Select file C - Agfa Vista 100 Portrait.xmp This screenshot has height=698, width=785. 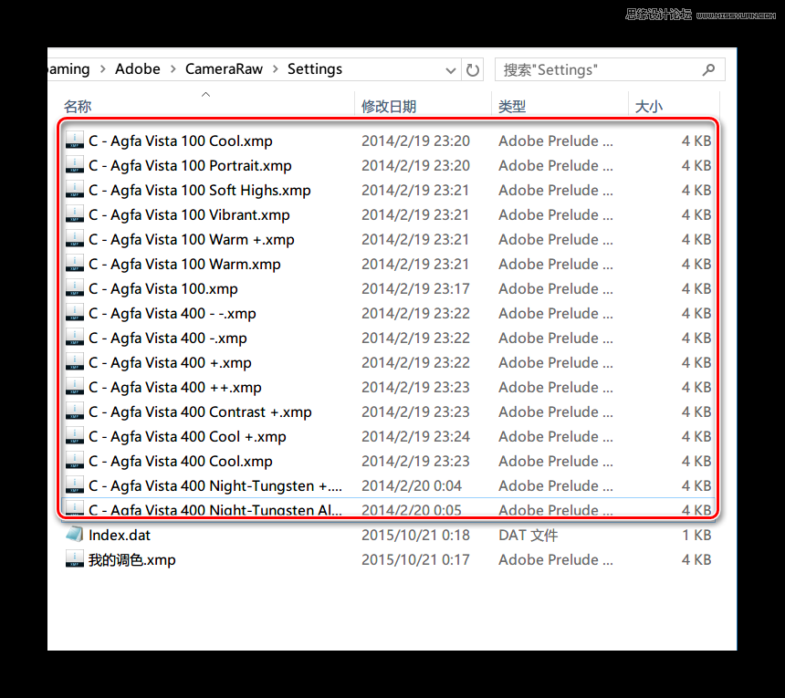tap(190, 166)
